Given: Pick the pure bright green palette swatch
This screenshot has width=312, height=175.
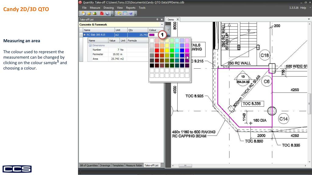Looking at the screenshot, I should 172,50.
